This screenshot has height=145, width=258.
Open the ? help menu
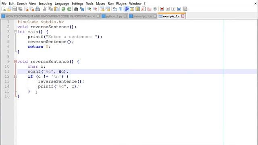[145, 4]
